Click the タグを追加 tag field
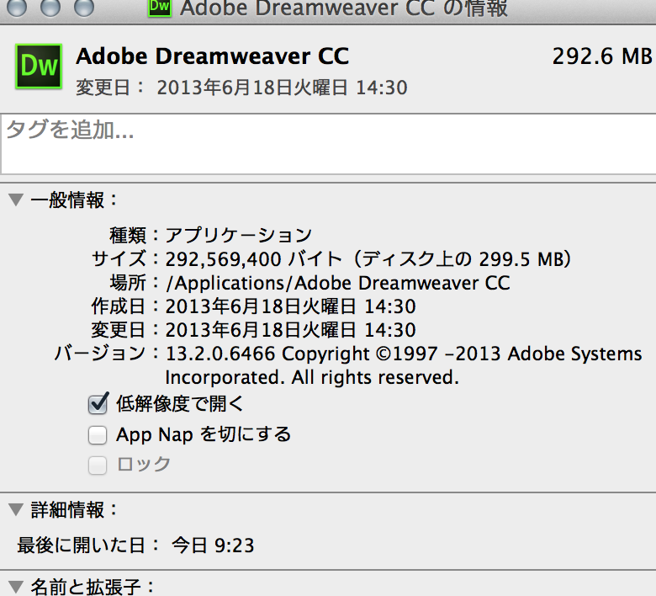 328,143
